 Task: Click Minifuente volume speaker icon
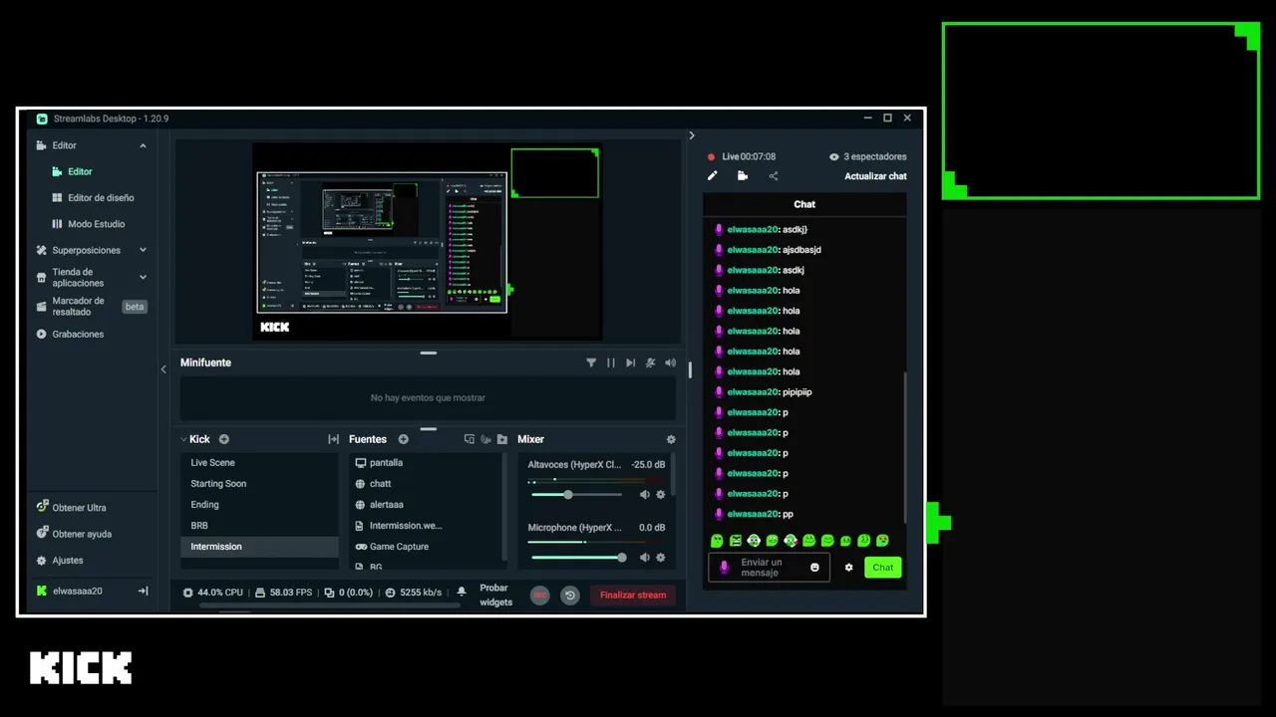click(670, 363)
